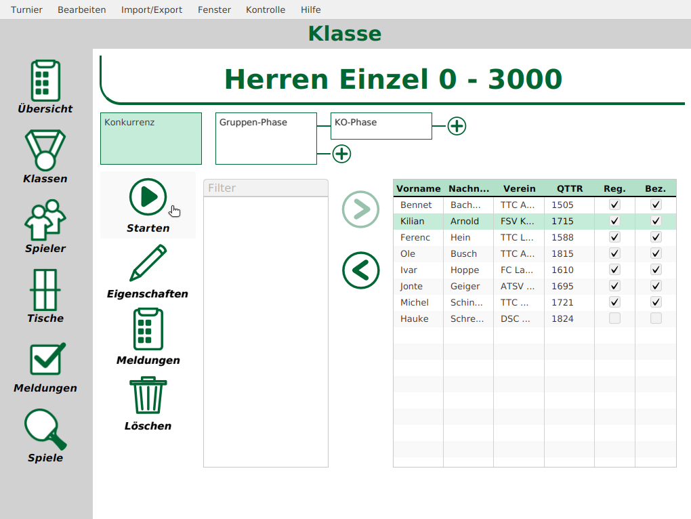Viewport: 691px width, 519px height.
Task: Click the Filter input field
Action: pos(266,188)
